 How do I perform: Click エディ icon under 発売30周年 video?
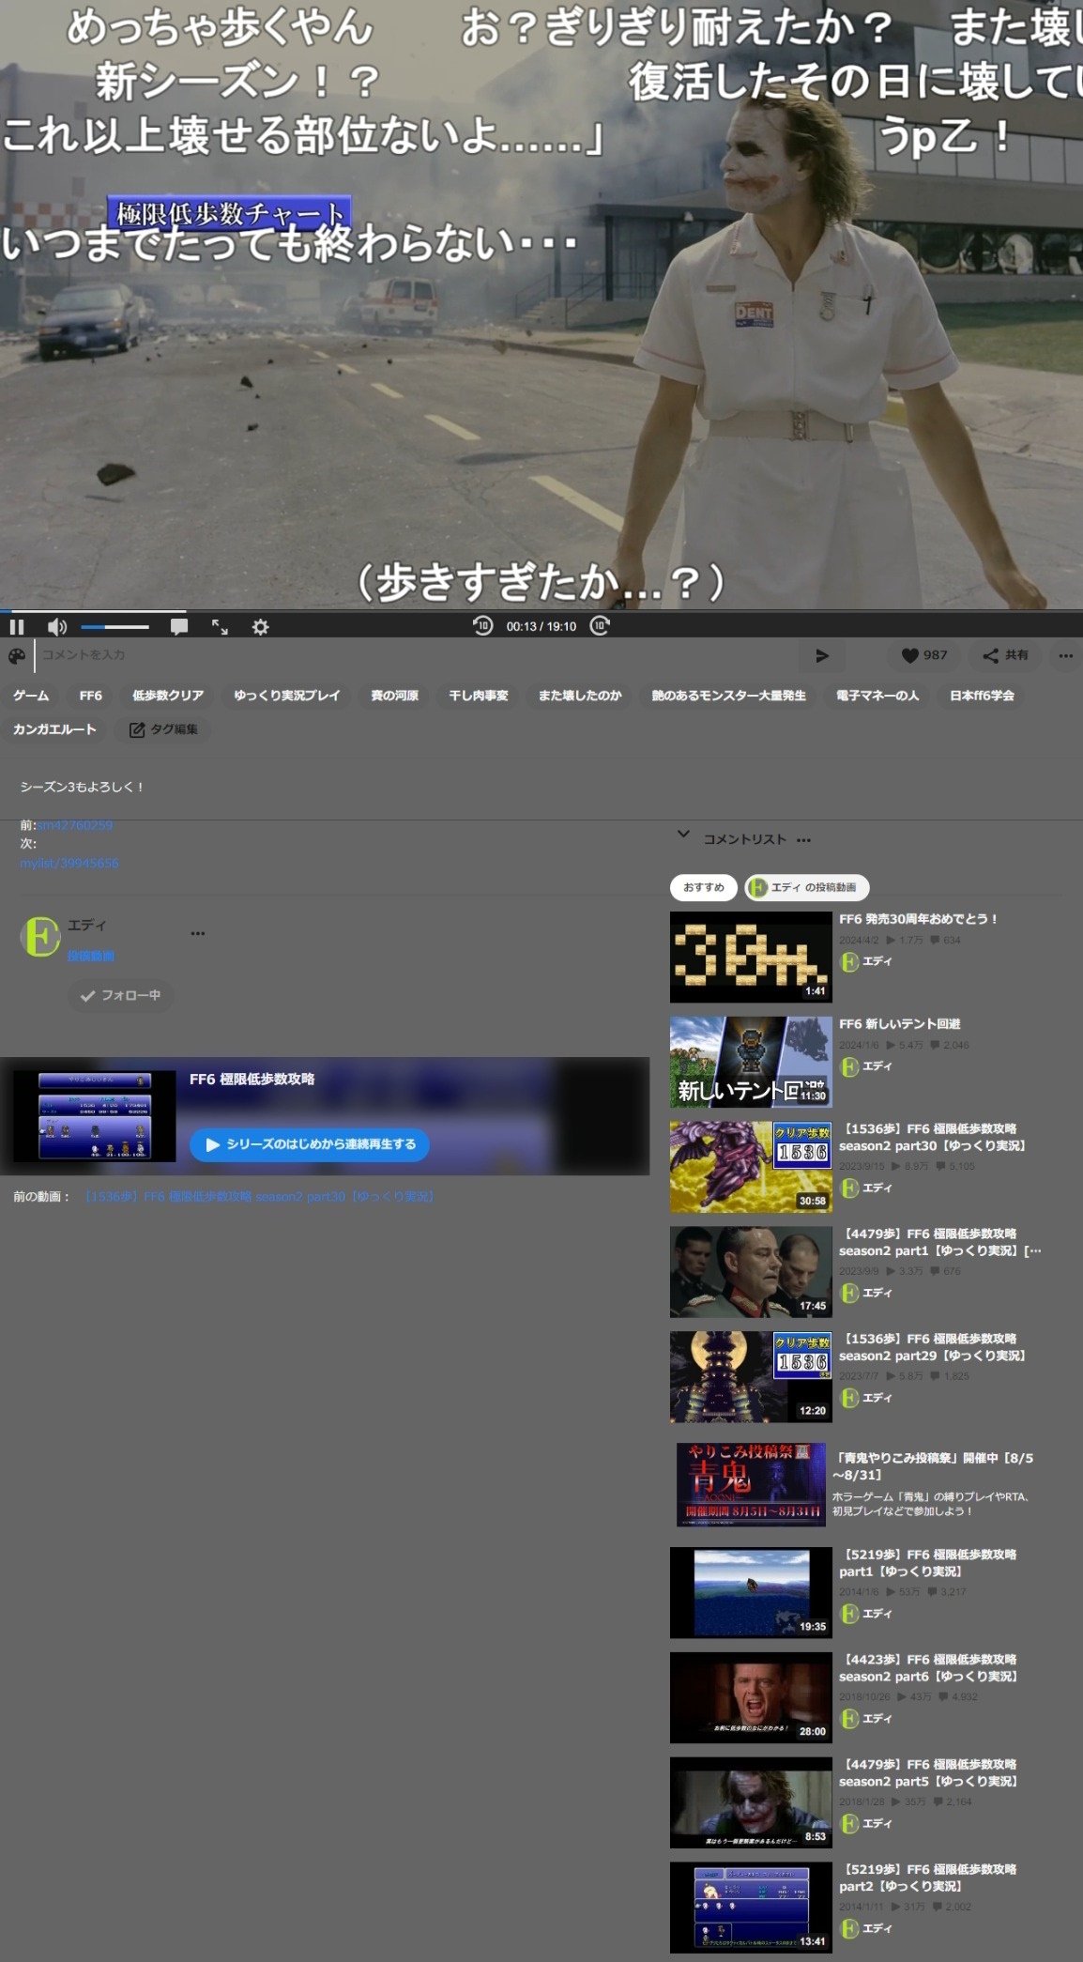[849, 962]
